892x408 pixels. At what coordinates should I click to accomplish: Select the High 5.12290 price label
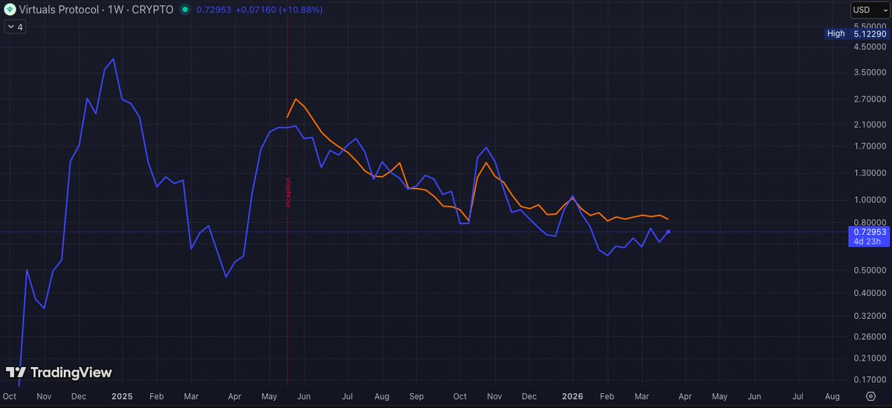(x=857, y=33)
